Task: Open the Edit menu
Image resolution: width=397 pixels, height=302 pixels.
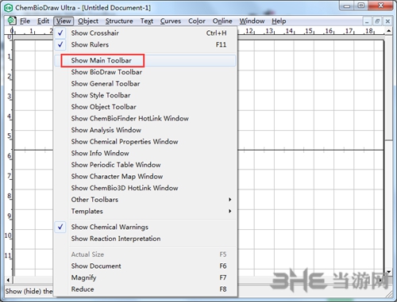Action: (43, 21)
